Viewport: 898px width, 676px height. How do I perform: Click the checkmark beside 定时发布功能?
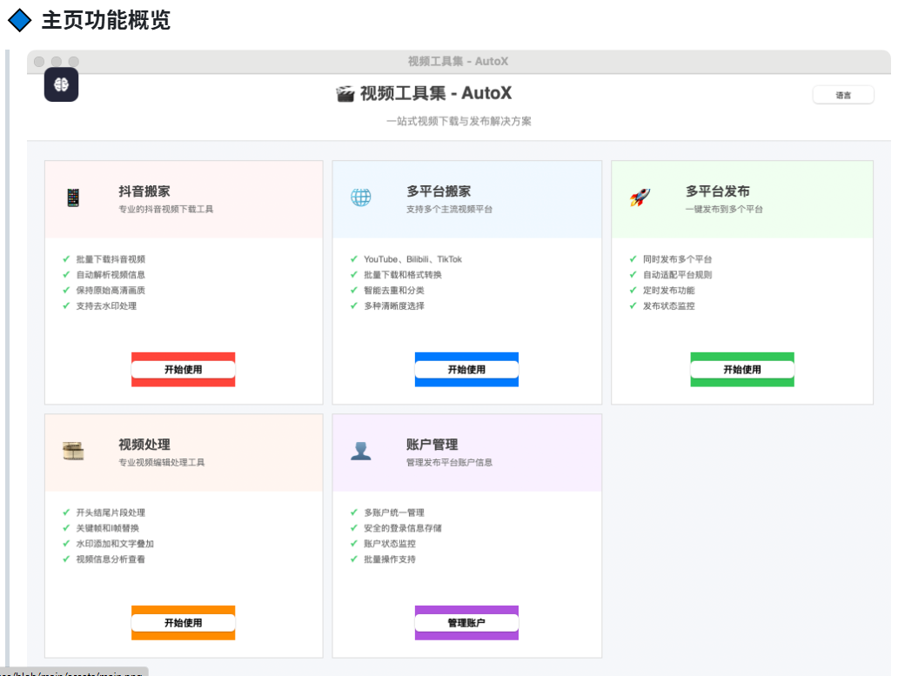coord(633,291)
